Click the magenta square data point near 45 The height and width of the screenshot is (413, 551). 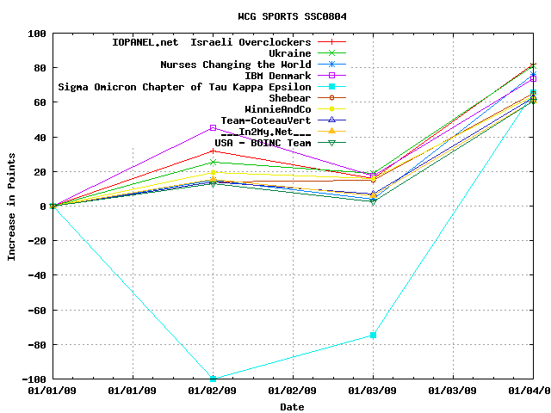[213, 128]
